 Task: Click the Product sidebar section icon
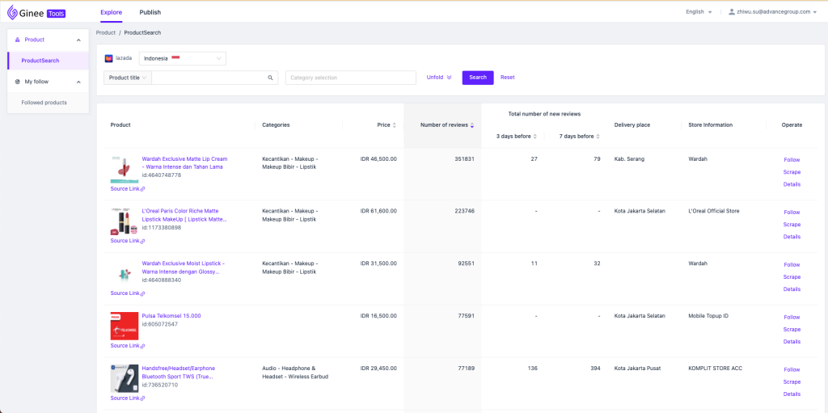pyautogui.click(x=18, y=40)
